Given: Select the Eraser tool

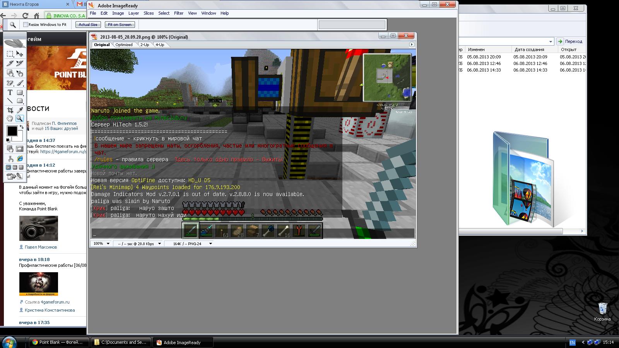Looking at the screenshot, I should click(10, 83).
